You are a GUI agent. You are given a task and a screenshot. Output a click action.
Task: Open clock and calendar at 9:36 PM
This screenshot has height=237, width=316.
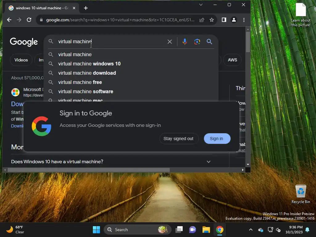tap(294, 230)
